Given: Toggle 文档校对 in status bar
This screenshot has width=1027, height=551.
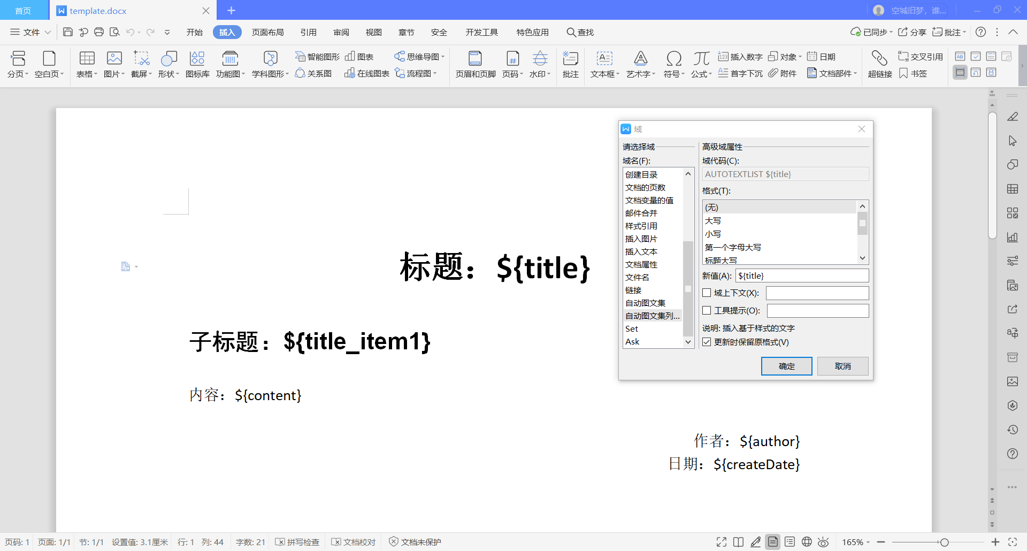Looking at the screenshot, I should 354,542.
